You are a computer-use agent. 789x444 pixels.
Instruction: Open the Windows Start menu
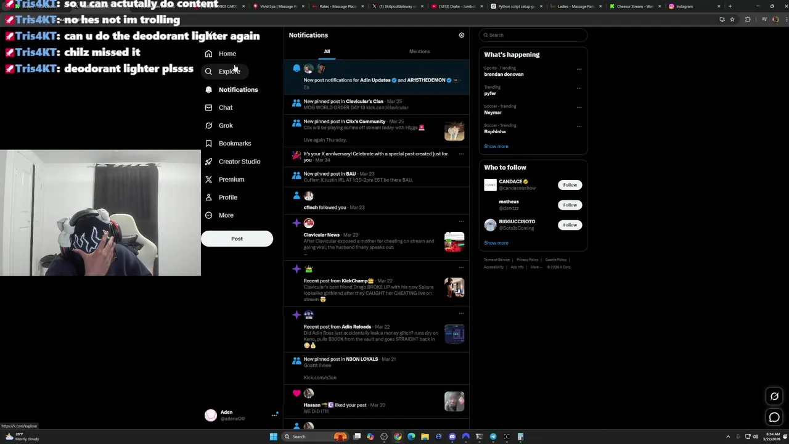coord(273,437)
